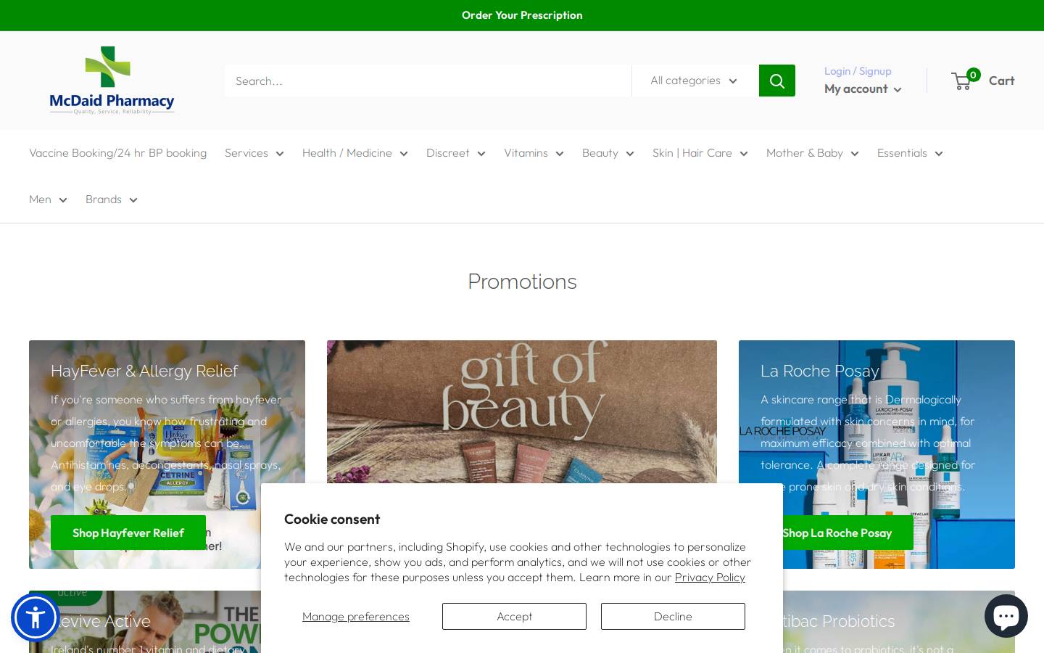Expand the Vitamins menu
Viewport: 1044px width, 653px height.
(534, 153)
